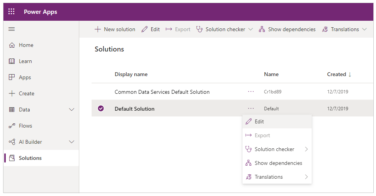Sort by the Created column header

[x=336, y=75]
